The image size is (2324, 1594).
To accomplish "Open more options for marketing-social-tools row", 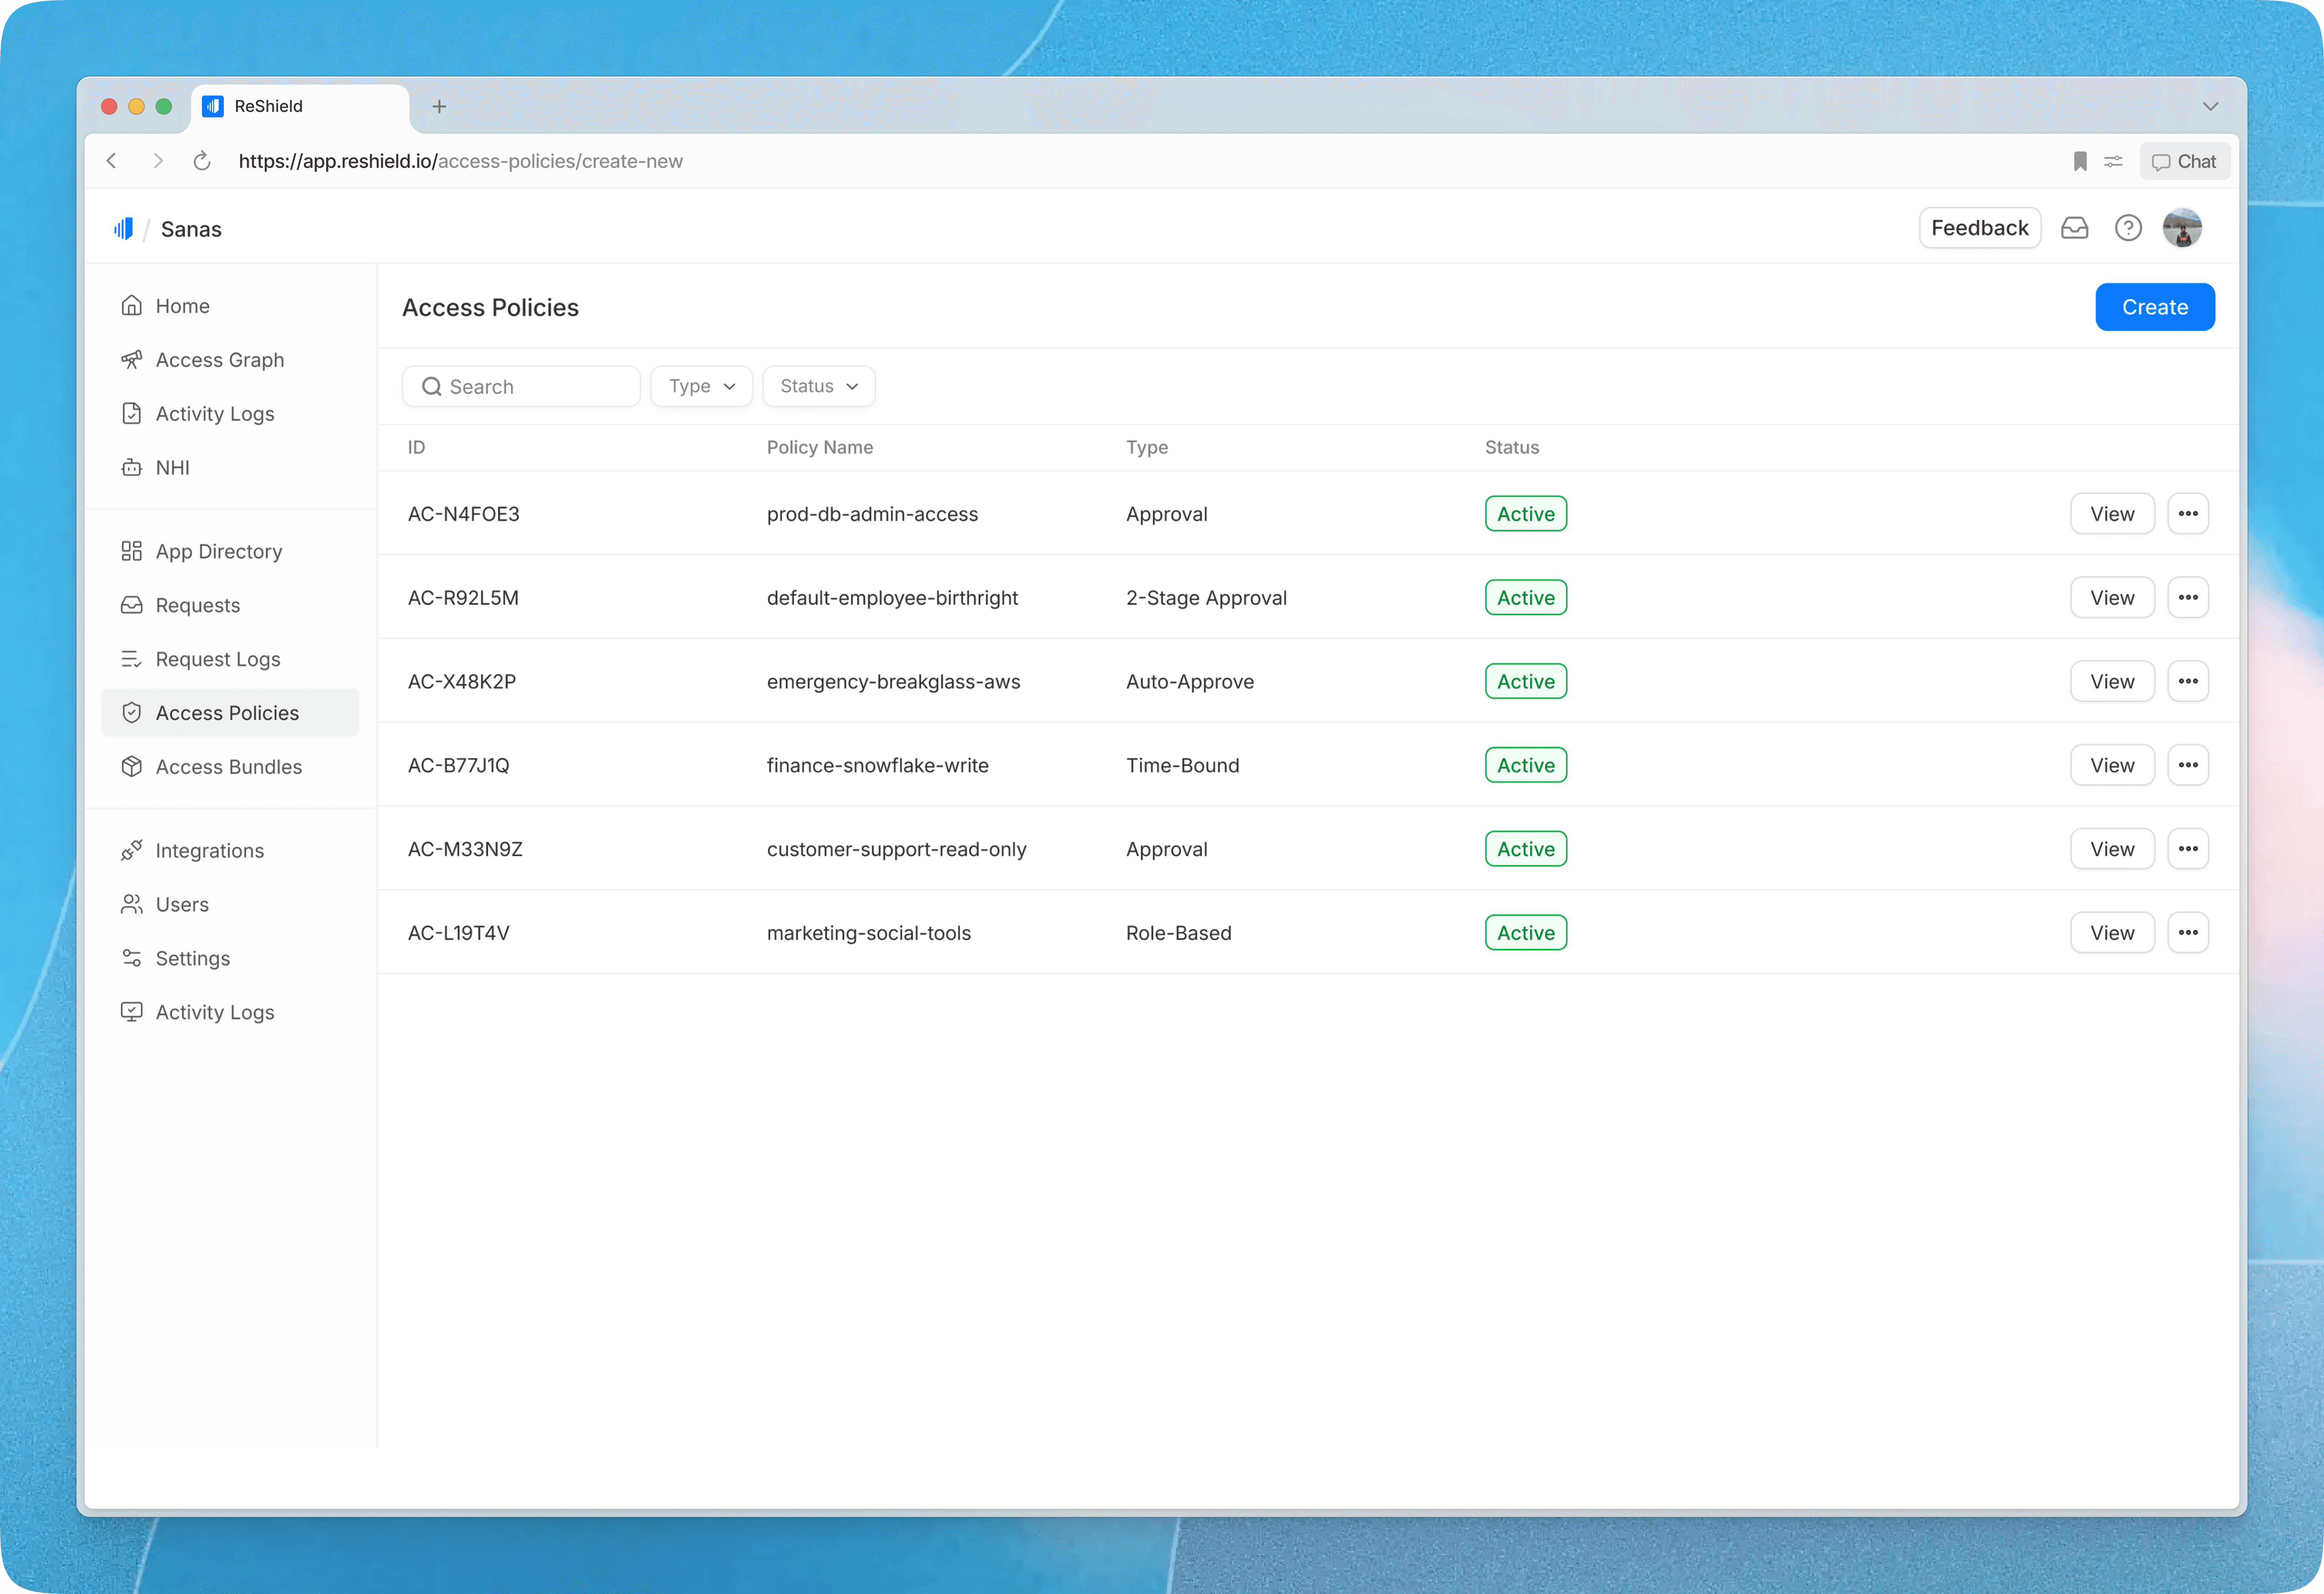I will click(x=2187, y=933).
